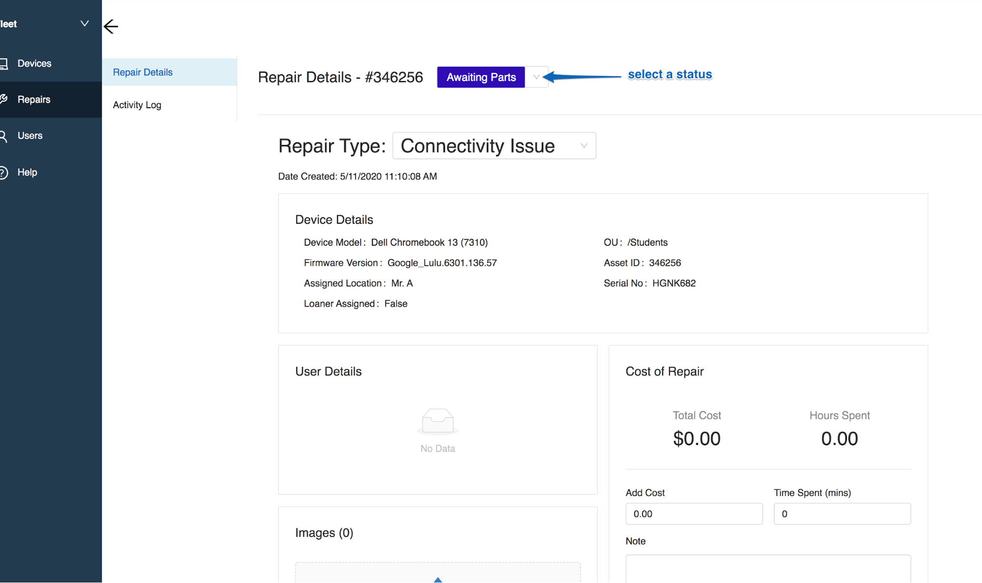Screen dimensions: 982x583
Task: Click the Time Spent (mins) input field
Action: (842, 514)
